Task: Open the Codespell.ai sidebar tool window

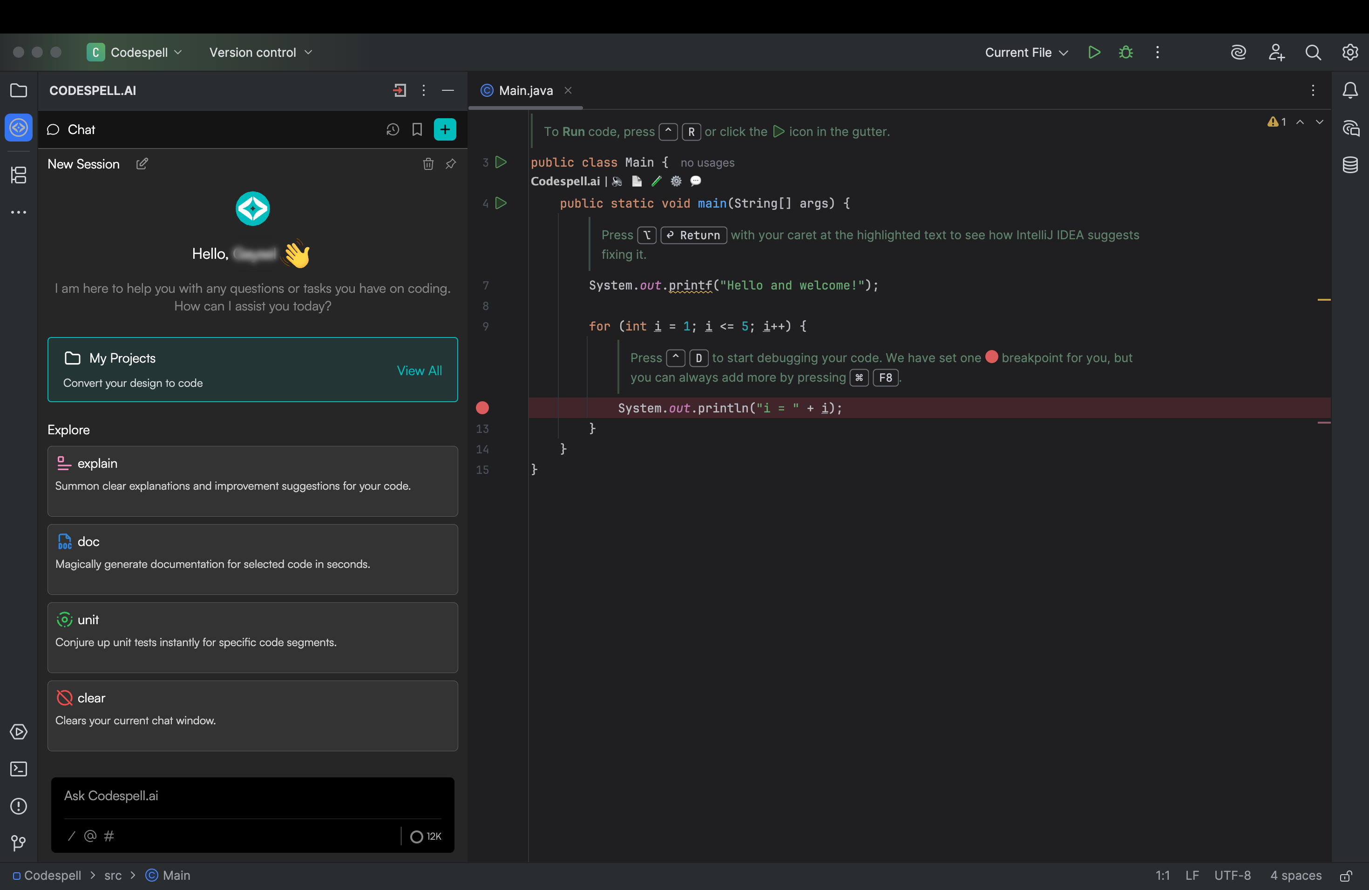Action: coord(19,128)
